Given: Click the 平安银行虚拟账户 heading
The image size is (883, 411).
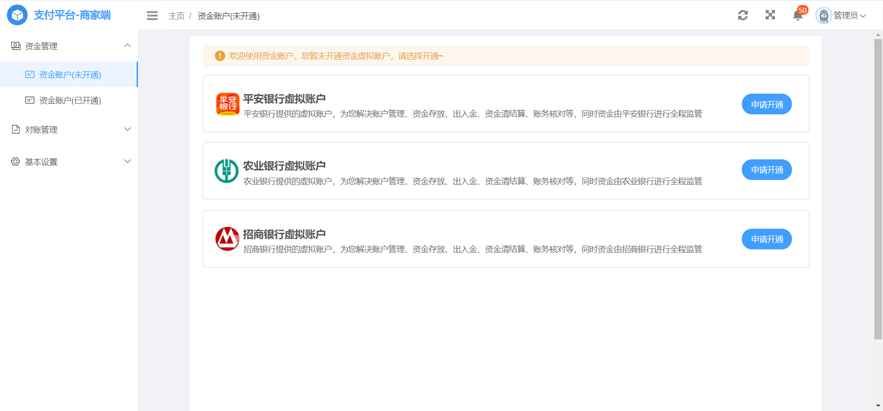Looking at the screenshot, I should click(x=284, y=99).
